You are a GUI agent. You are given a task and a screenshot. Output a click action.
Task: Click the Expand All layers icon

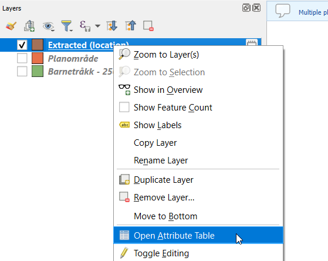tap(112, 26)
